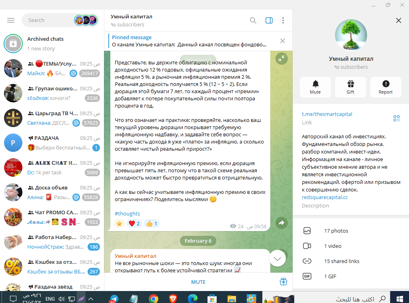Open the ALEX CHAT group
This screenshot has height=303, width=409.
pyautogui.click(x=52, y=167)
